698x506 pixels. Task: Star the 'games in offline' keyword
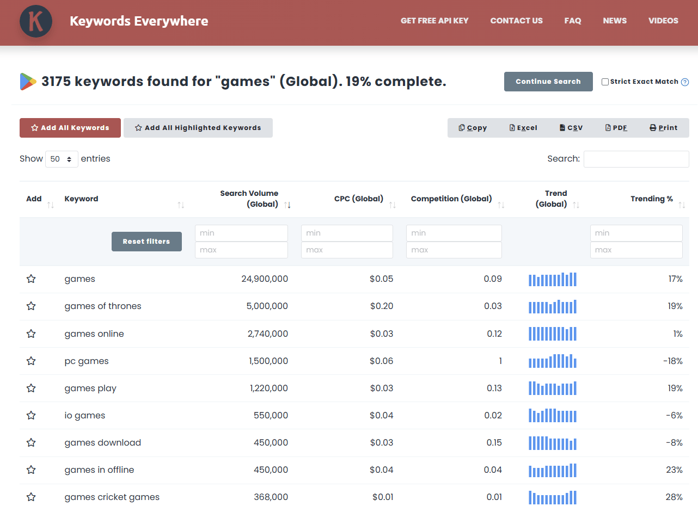tap(31, 470)
